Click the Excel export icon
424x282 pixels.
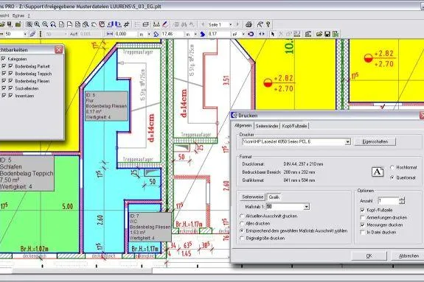coord(336,34)
